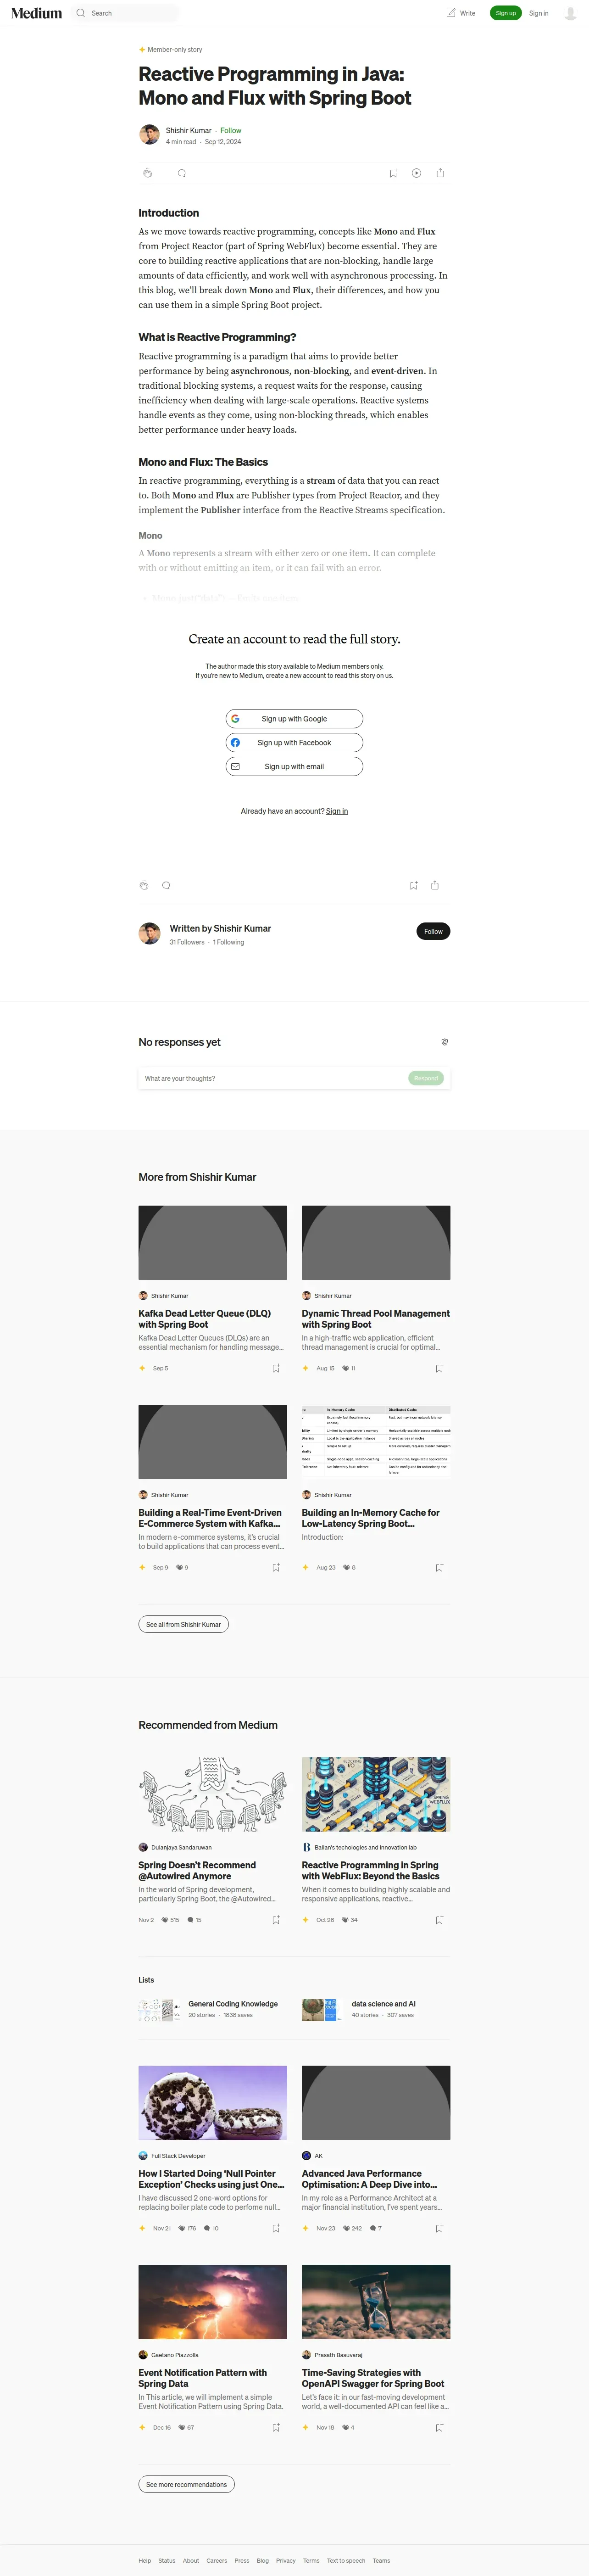Save Kafka Dead Letter Queue story
Image resolution: width=589 pixels, height=2576 pixels.
tap(276, 1368)
